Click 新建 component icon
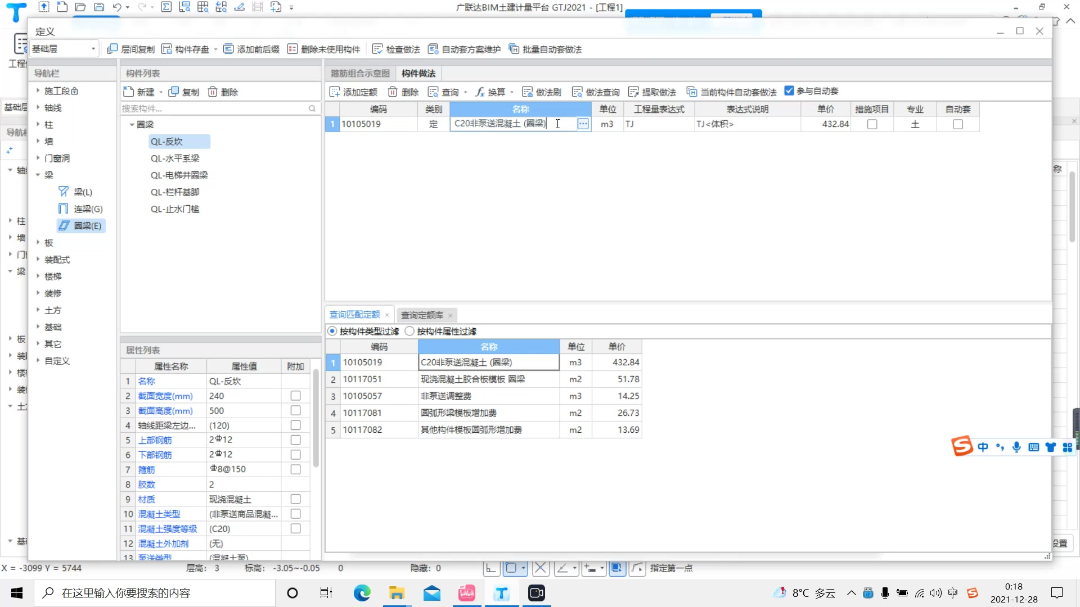The width and height of the screenshot is (1080, 607). 129,92
